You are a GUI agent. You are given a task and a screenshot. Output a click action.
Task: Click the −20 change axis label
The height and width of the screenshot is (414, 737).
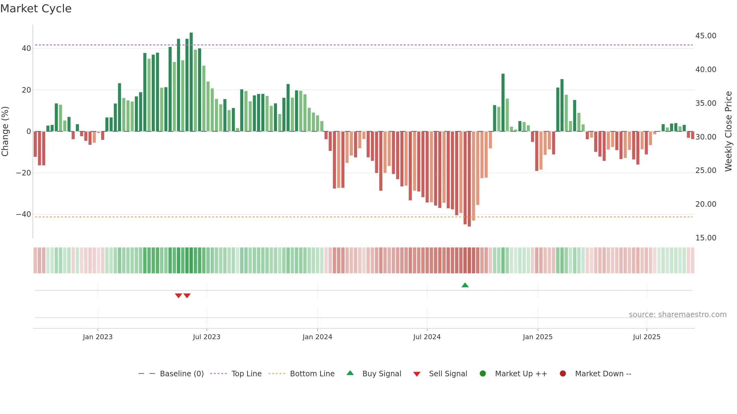coord(24,173)
